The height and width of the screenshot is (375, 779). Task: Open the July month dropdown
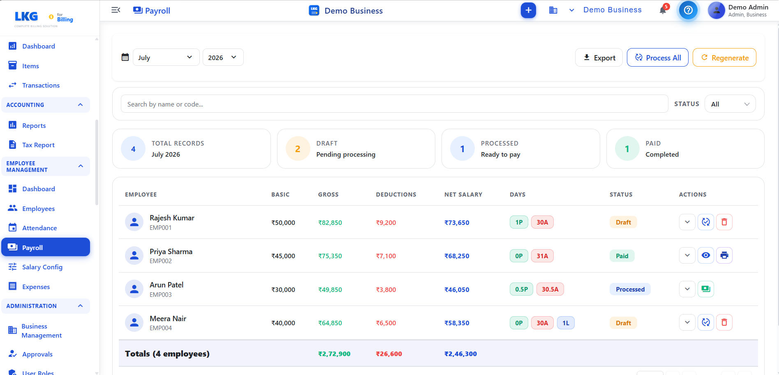[x=166, y=57]
